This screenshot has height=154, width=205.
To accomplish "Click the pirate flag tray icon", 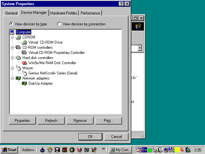I will click(172, 150).
